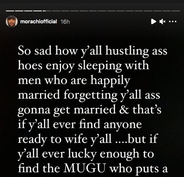The width and height of the screenshot is (184, 177).
Task: Unmute the story audio speaker icon
Action: click(x=162, y=21)
